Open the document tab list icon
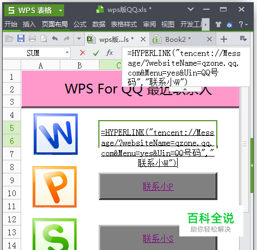The image size is (257, 250). pos(243,39)
